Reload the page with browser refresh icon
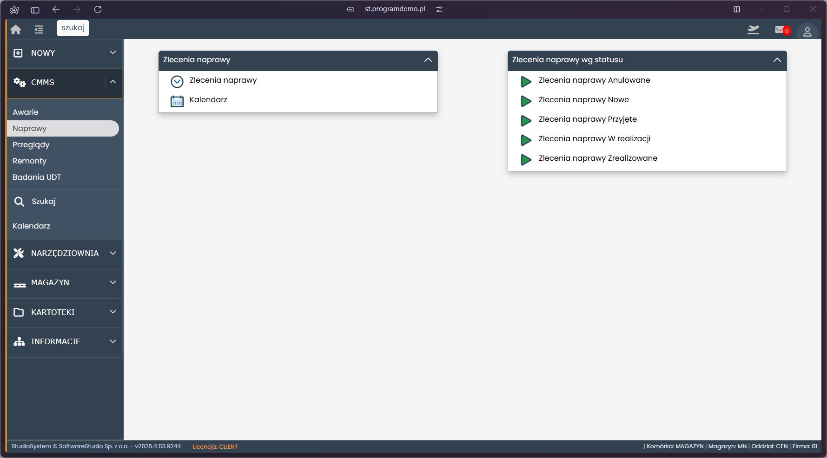 (x=98, y=9)
